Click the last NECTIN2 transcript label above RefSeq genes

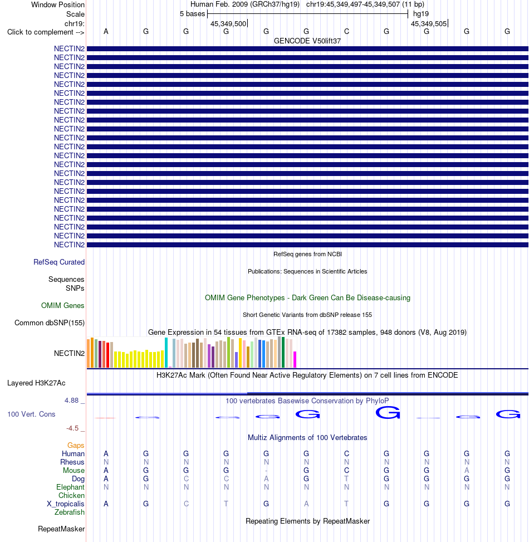69,245
